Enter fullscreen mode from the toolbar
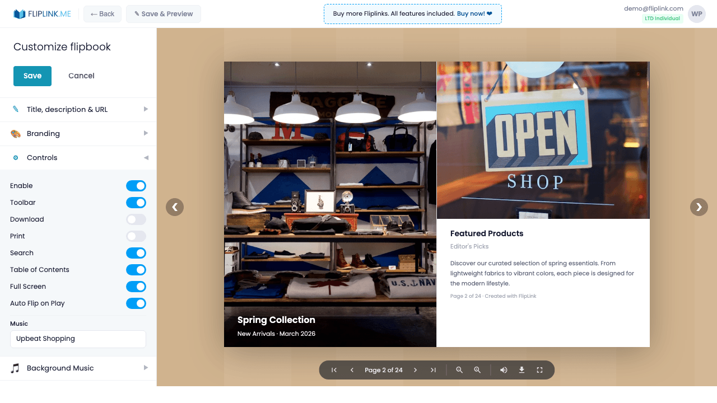The width and height of the screenshot is (717, 403). pos(539,370)
